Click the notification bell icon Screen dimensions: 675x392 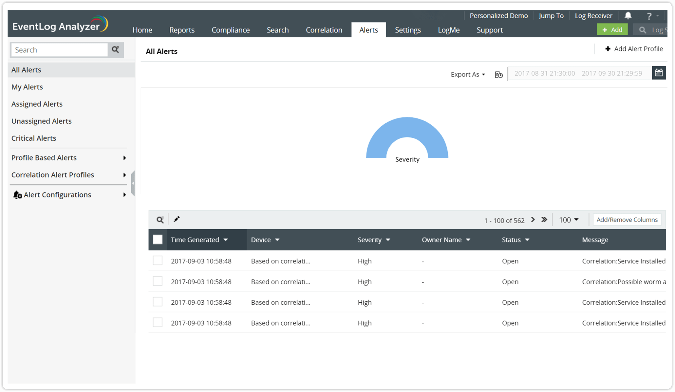(x=628, y=15)
